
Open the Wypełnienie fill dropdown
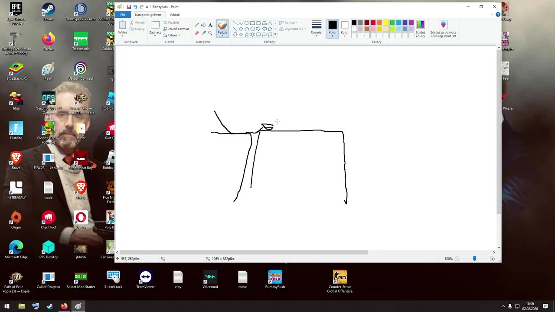pos(293,29)
